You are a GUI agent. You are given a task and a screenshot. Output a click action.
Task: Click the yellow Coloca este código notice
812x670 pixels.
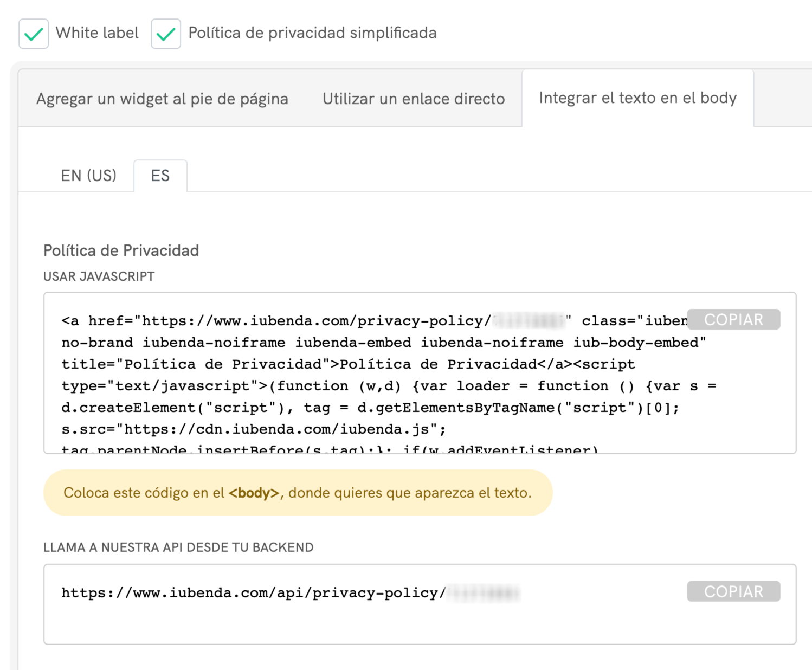click(298, 493)
